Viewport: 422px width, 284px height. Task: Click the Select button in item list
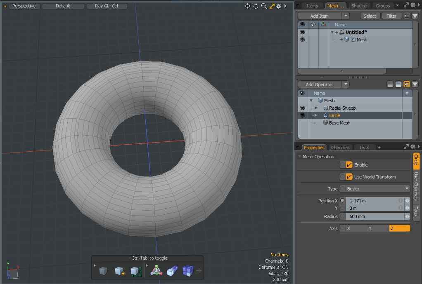pos(370,16)
